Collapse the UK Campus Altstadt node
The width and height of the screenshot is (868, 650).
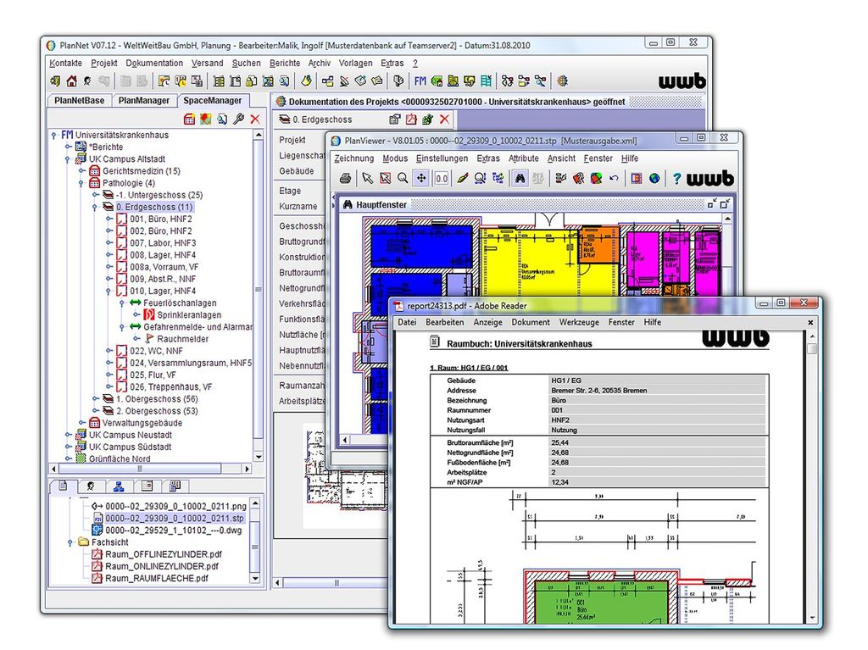(x=68, y=159)
